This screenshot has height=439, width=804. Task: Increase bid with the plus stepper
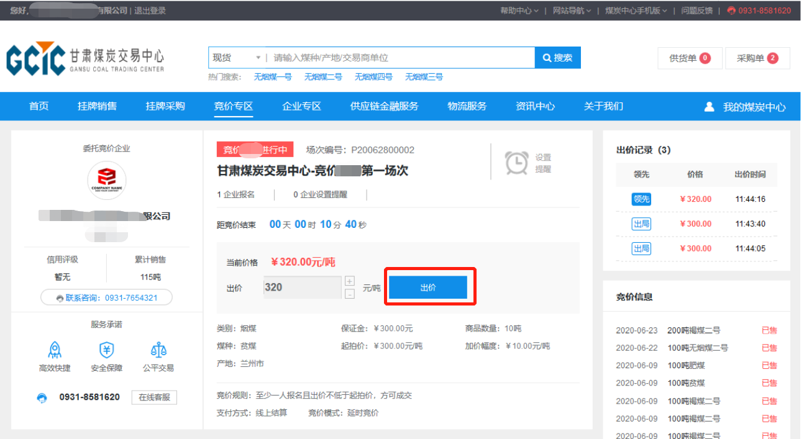click(350, 281)
